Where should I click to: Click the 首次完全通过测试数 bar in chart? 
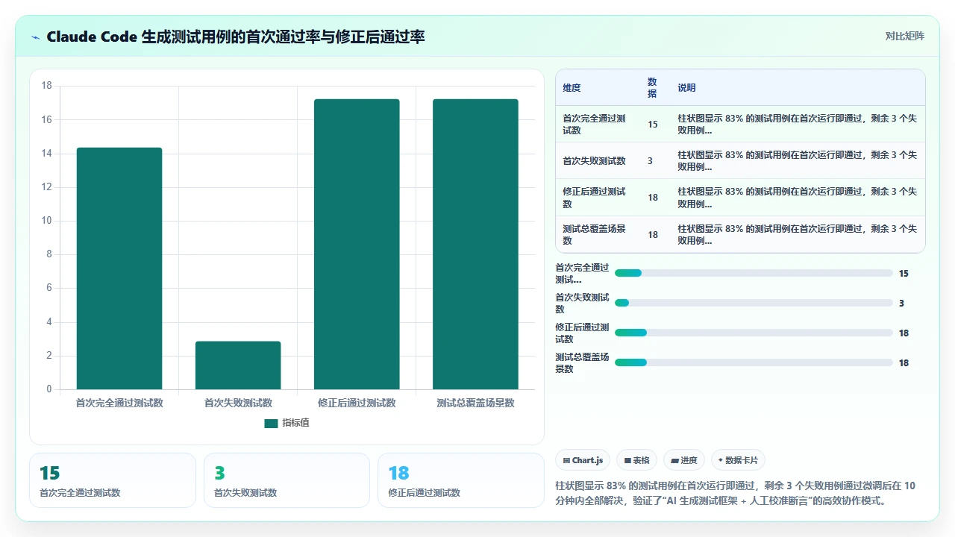[x=119, y=268]
